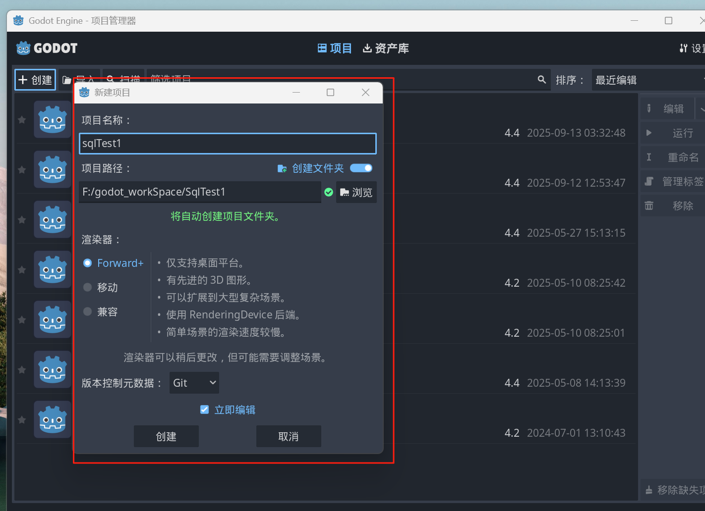
Task: Maximize the Godot Engine main window
Action: (668, 20)
